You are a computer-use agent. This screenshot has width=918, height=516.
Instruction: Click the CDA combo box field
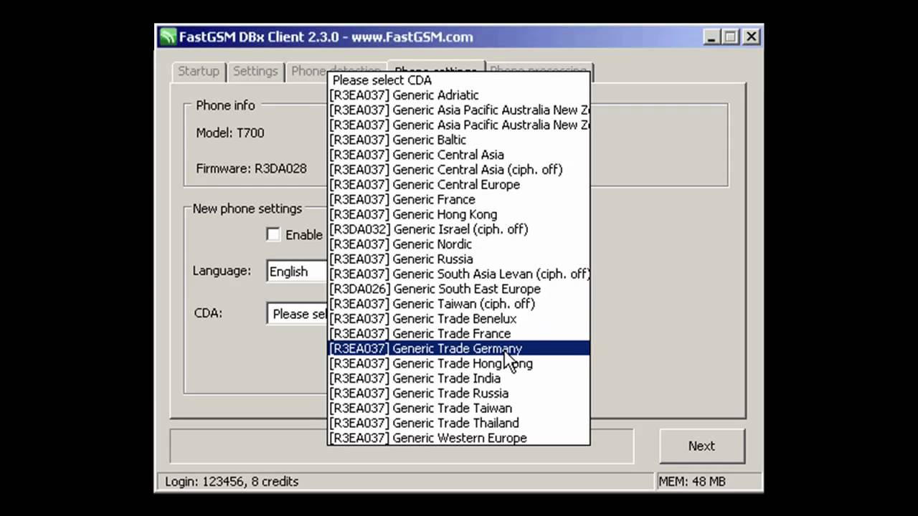coord(297,314)
